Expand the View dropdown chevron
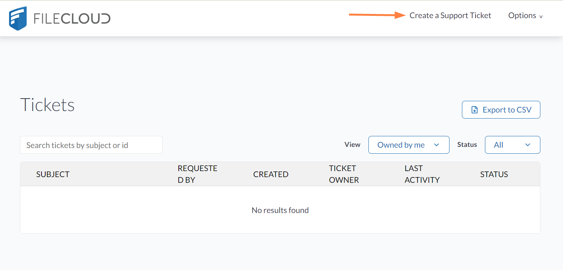This screenshot has width=563, height=270. [437, 145]
